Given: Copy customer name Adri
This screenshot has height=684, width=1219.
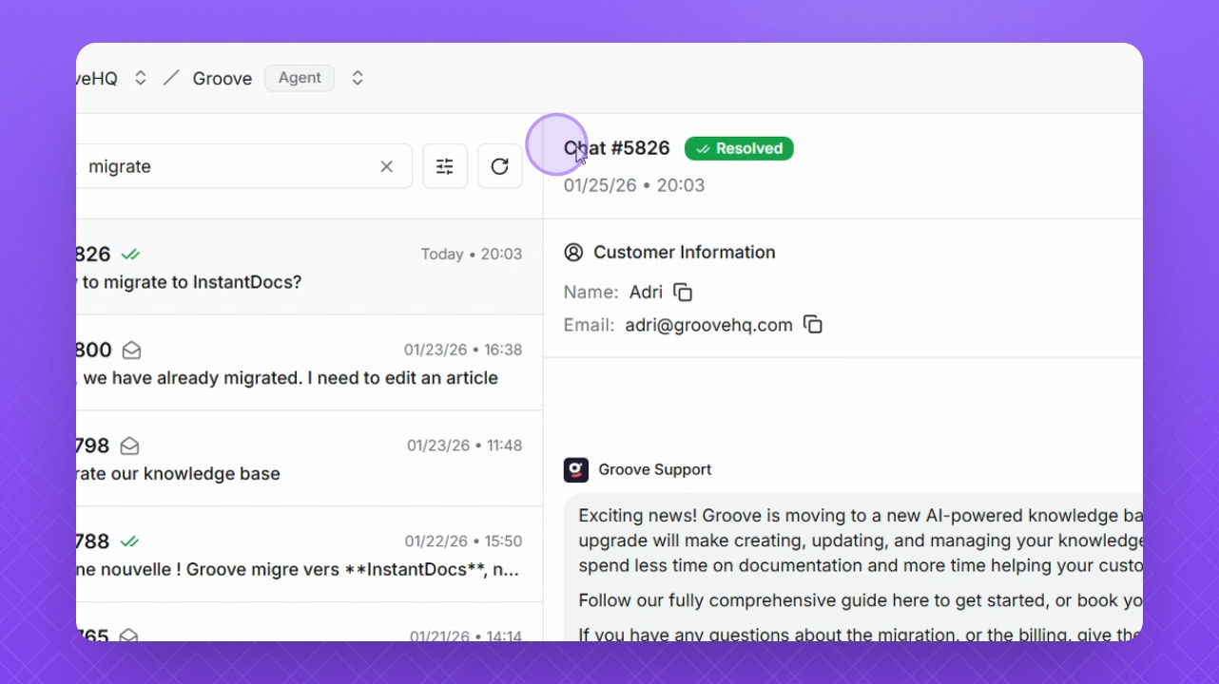Looking at the screenshot, I should (x=683, y=293).
